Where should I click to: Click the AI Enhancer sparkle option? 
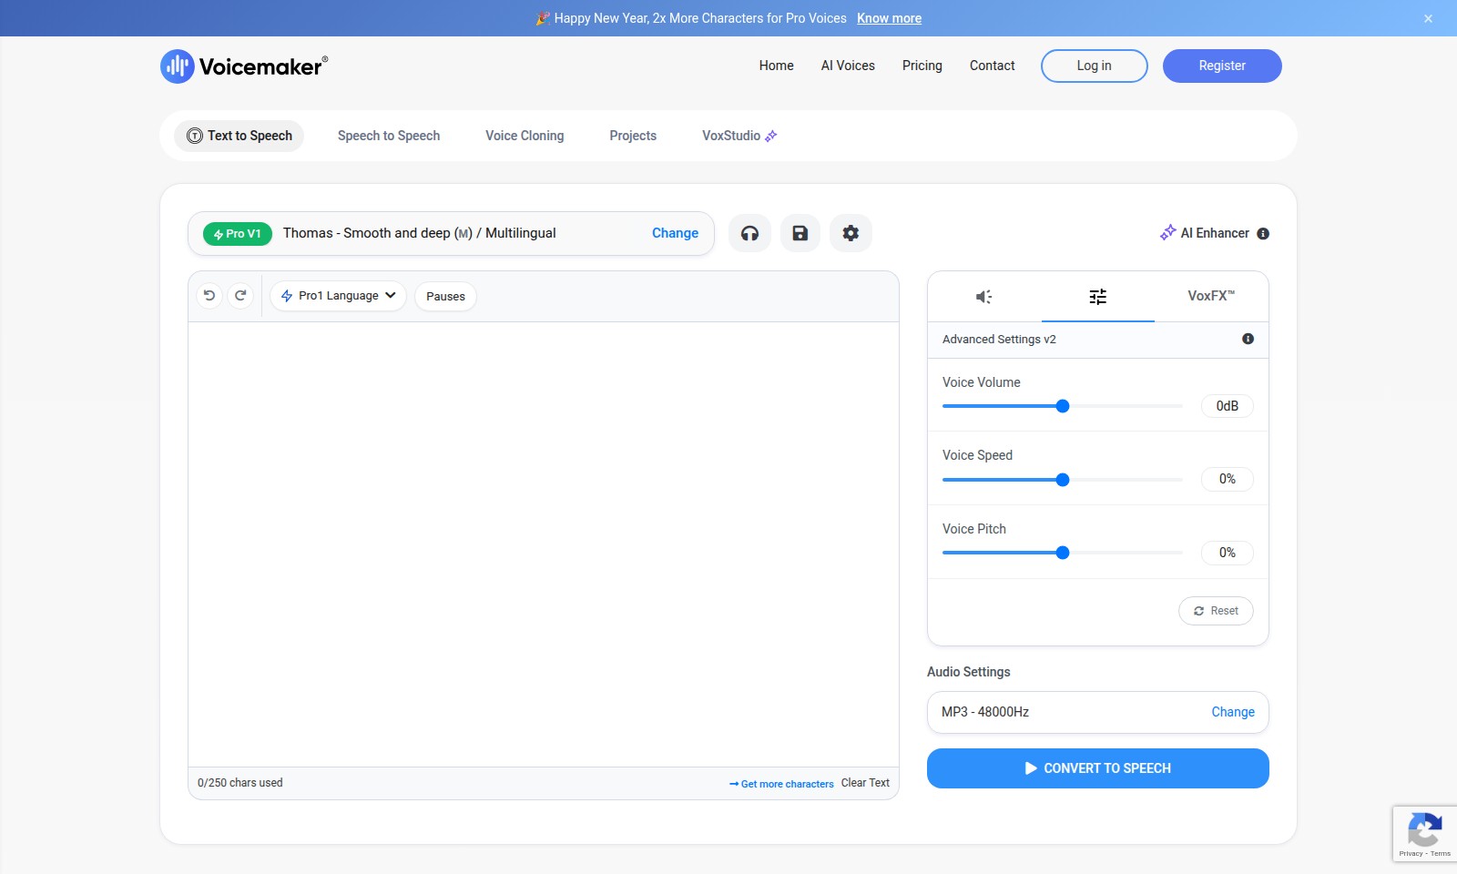[x=1205, y=233]
